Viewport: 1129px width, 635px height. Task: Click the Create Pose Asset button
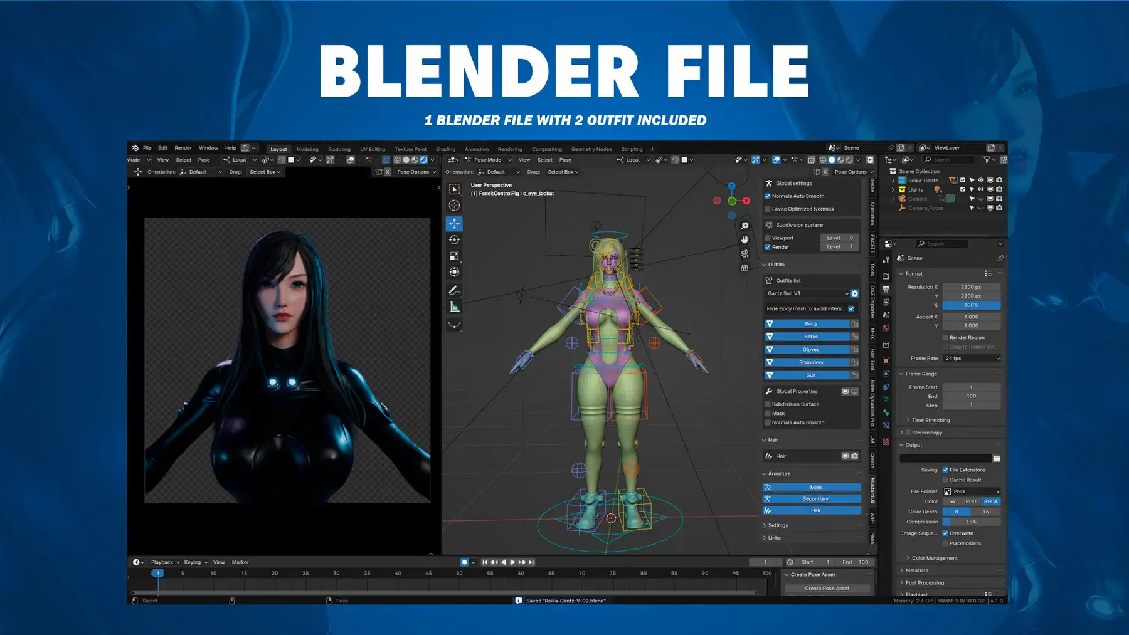(827, 589)
